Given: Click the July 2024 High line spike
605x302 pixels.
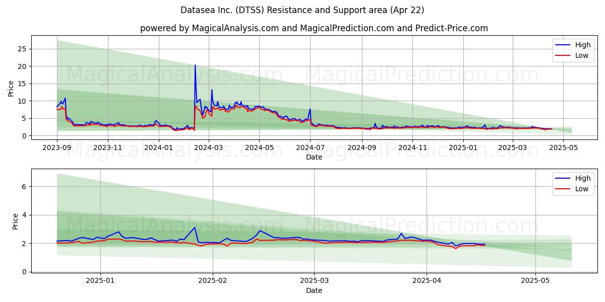Looking at the screenshot, I should pos(310,109).
